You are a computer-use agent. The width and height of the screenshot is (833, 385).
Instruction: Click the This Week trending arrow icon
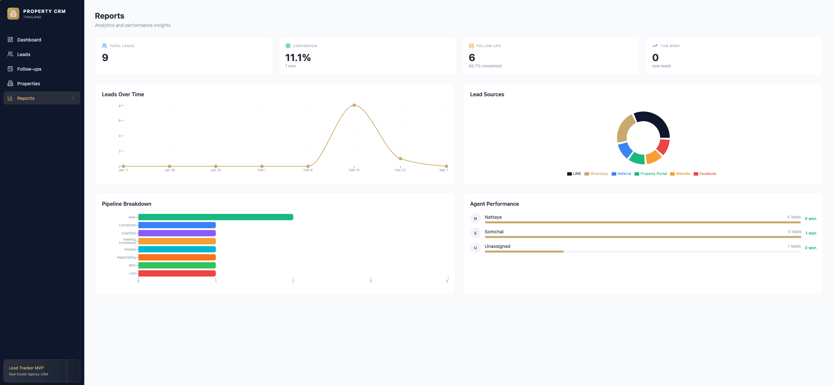coord(655,46)
